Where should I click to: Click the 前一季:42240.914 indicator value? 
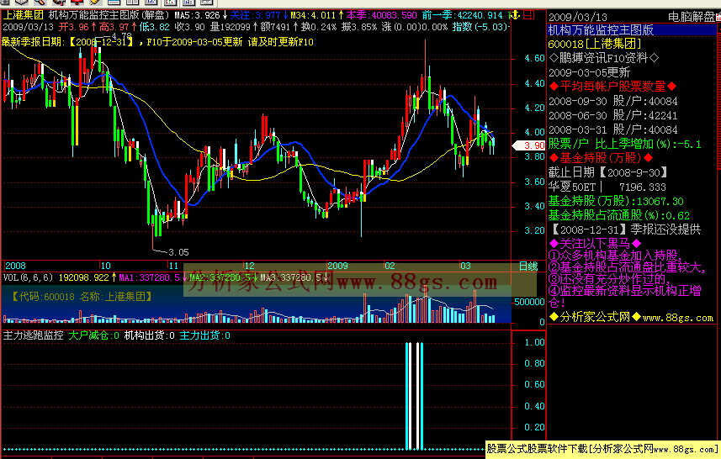click(x=462, y=15)
